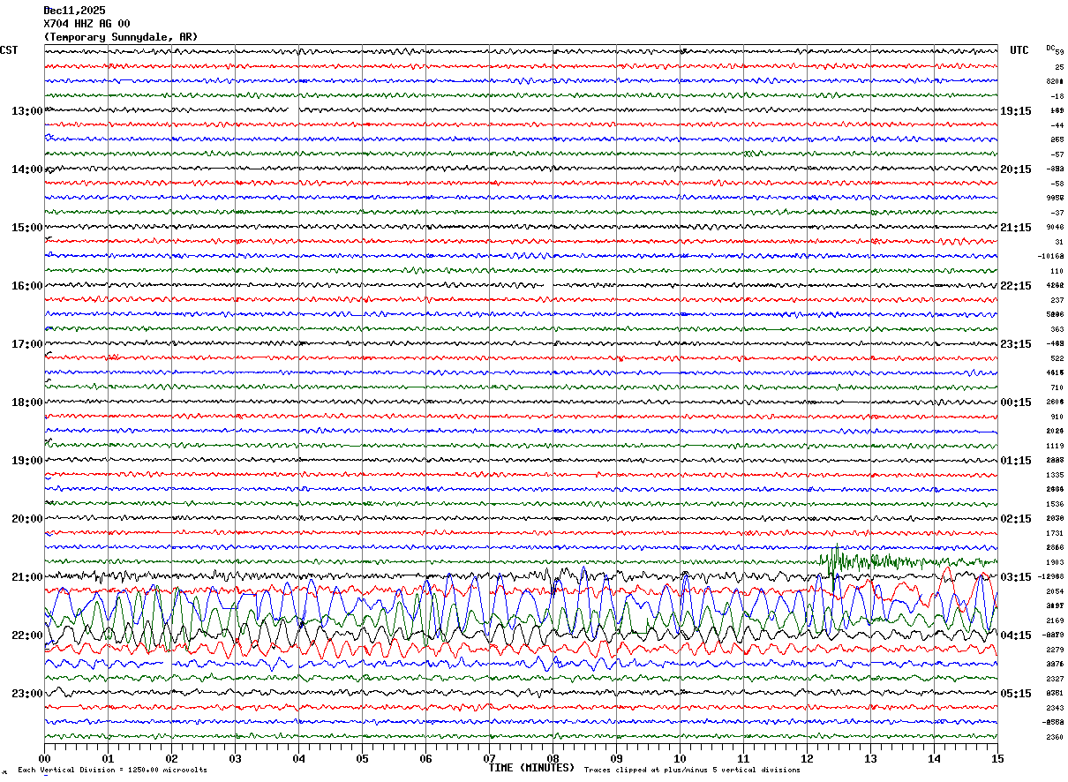Viewport: 1068px width, 782px height.
Task: Click the CST timezone label
Action: coord(9,50)
